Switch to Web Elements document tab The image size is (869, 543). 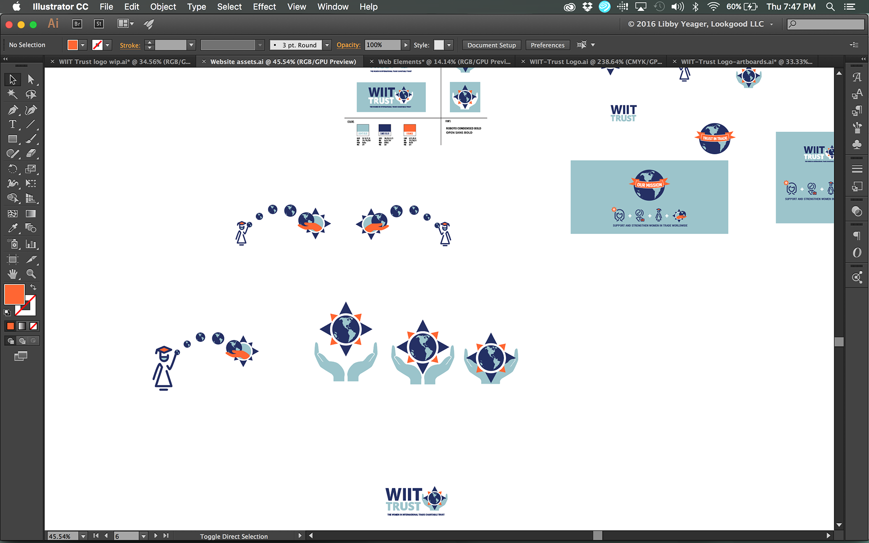click(x=444, y=62)
